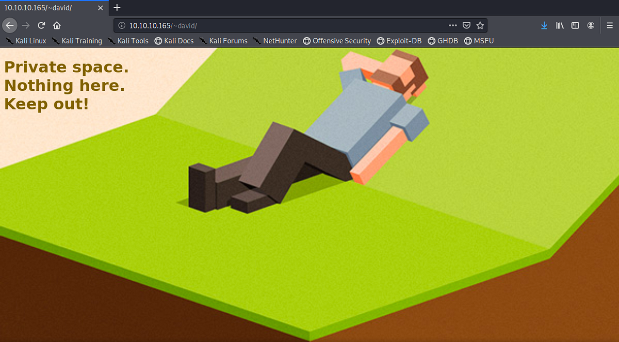Open a new tab with the plus button
This screenshot has height=342, width=619.
(117, 8)
